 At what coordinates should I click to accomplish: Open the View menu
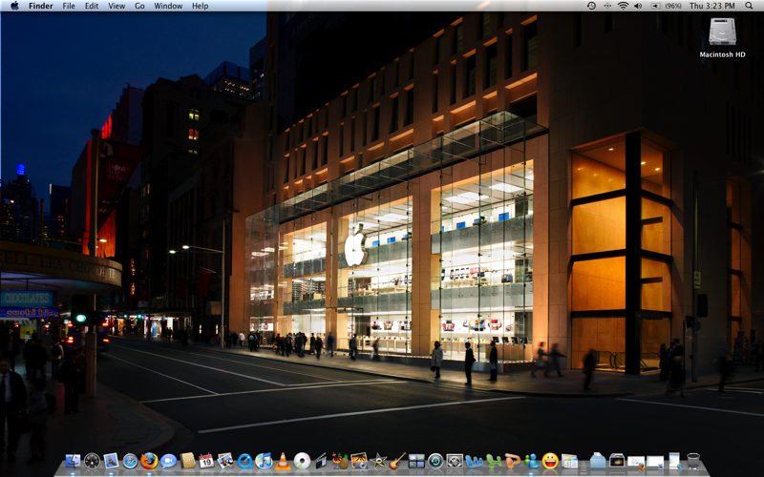(x=117, y=6)
